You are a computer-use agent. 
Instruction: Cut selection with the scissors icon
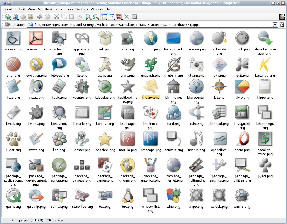(x=56, y=17)
